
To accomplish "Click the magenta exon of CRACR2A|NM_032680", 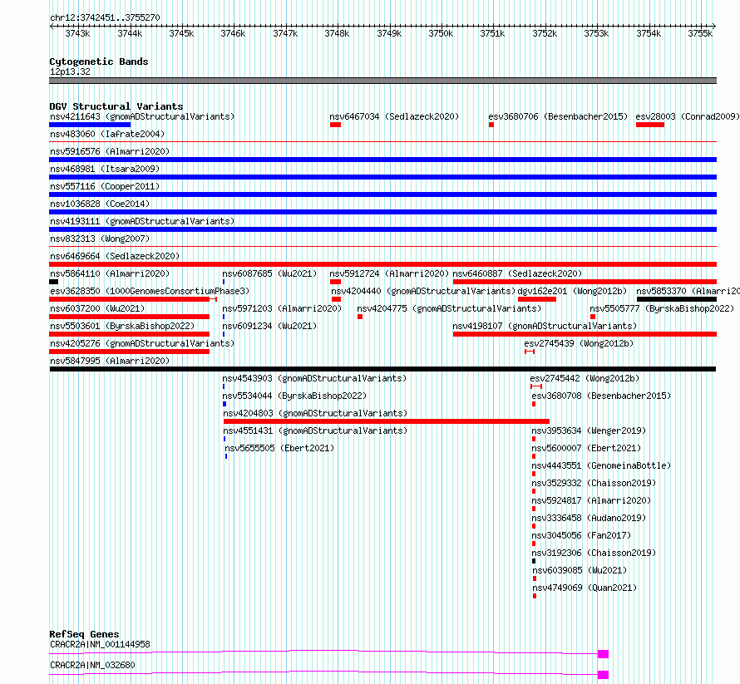I will click(603, 675).
